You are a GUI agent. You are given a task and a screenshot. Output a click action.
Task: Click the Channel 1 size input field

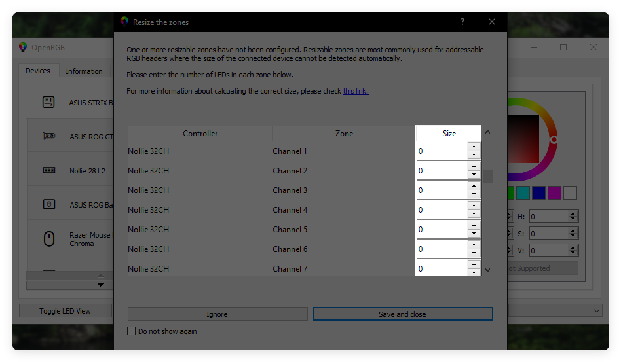(x=442, y=151)
